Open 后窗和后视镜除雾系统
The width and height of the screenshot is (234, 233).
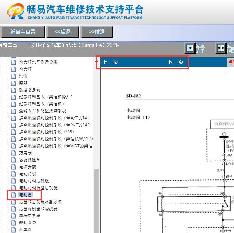(40, 202)
